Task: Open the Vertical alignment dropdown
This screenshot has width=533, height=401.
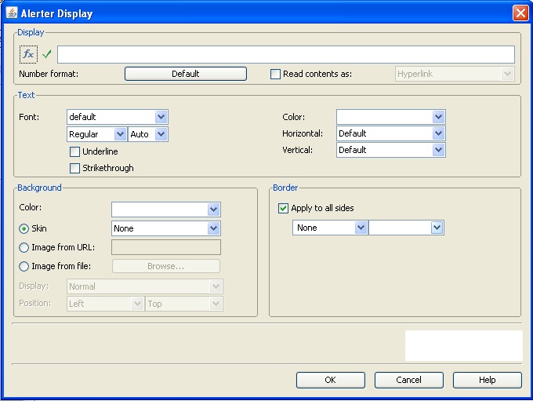Action: point(391,150)
